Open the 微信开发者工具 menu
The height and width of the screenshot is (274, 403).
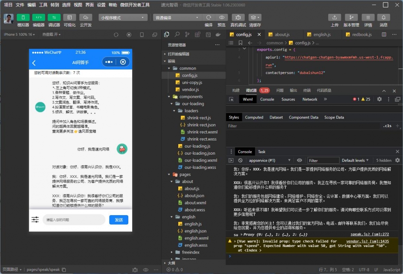point(135,5)
